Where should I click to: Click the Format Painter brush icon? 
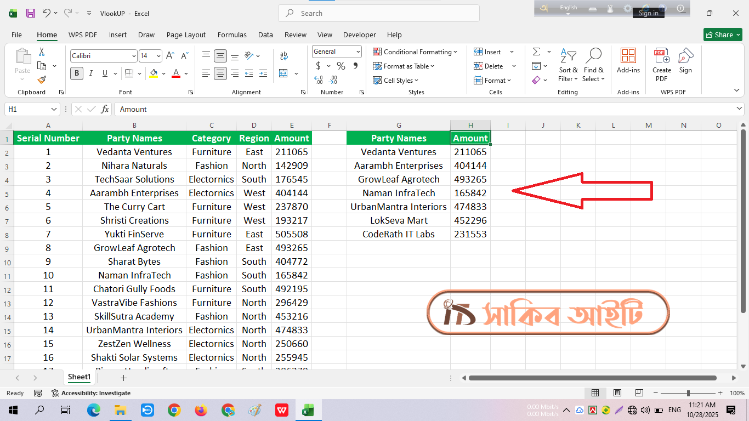(x=42, y=79)
